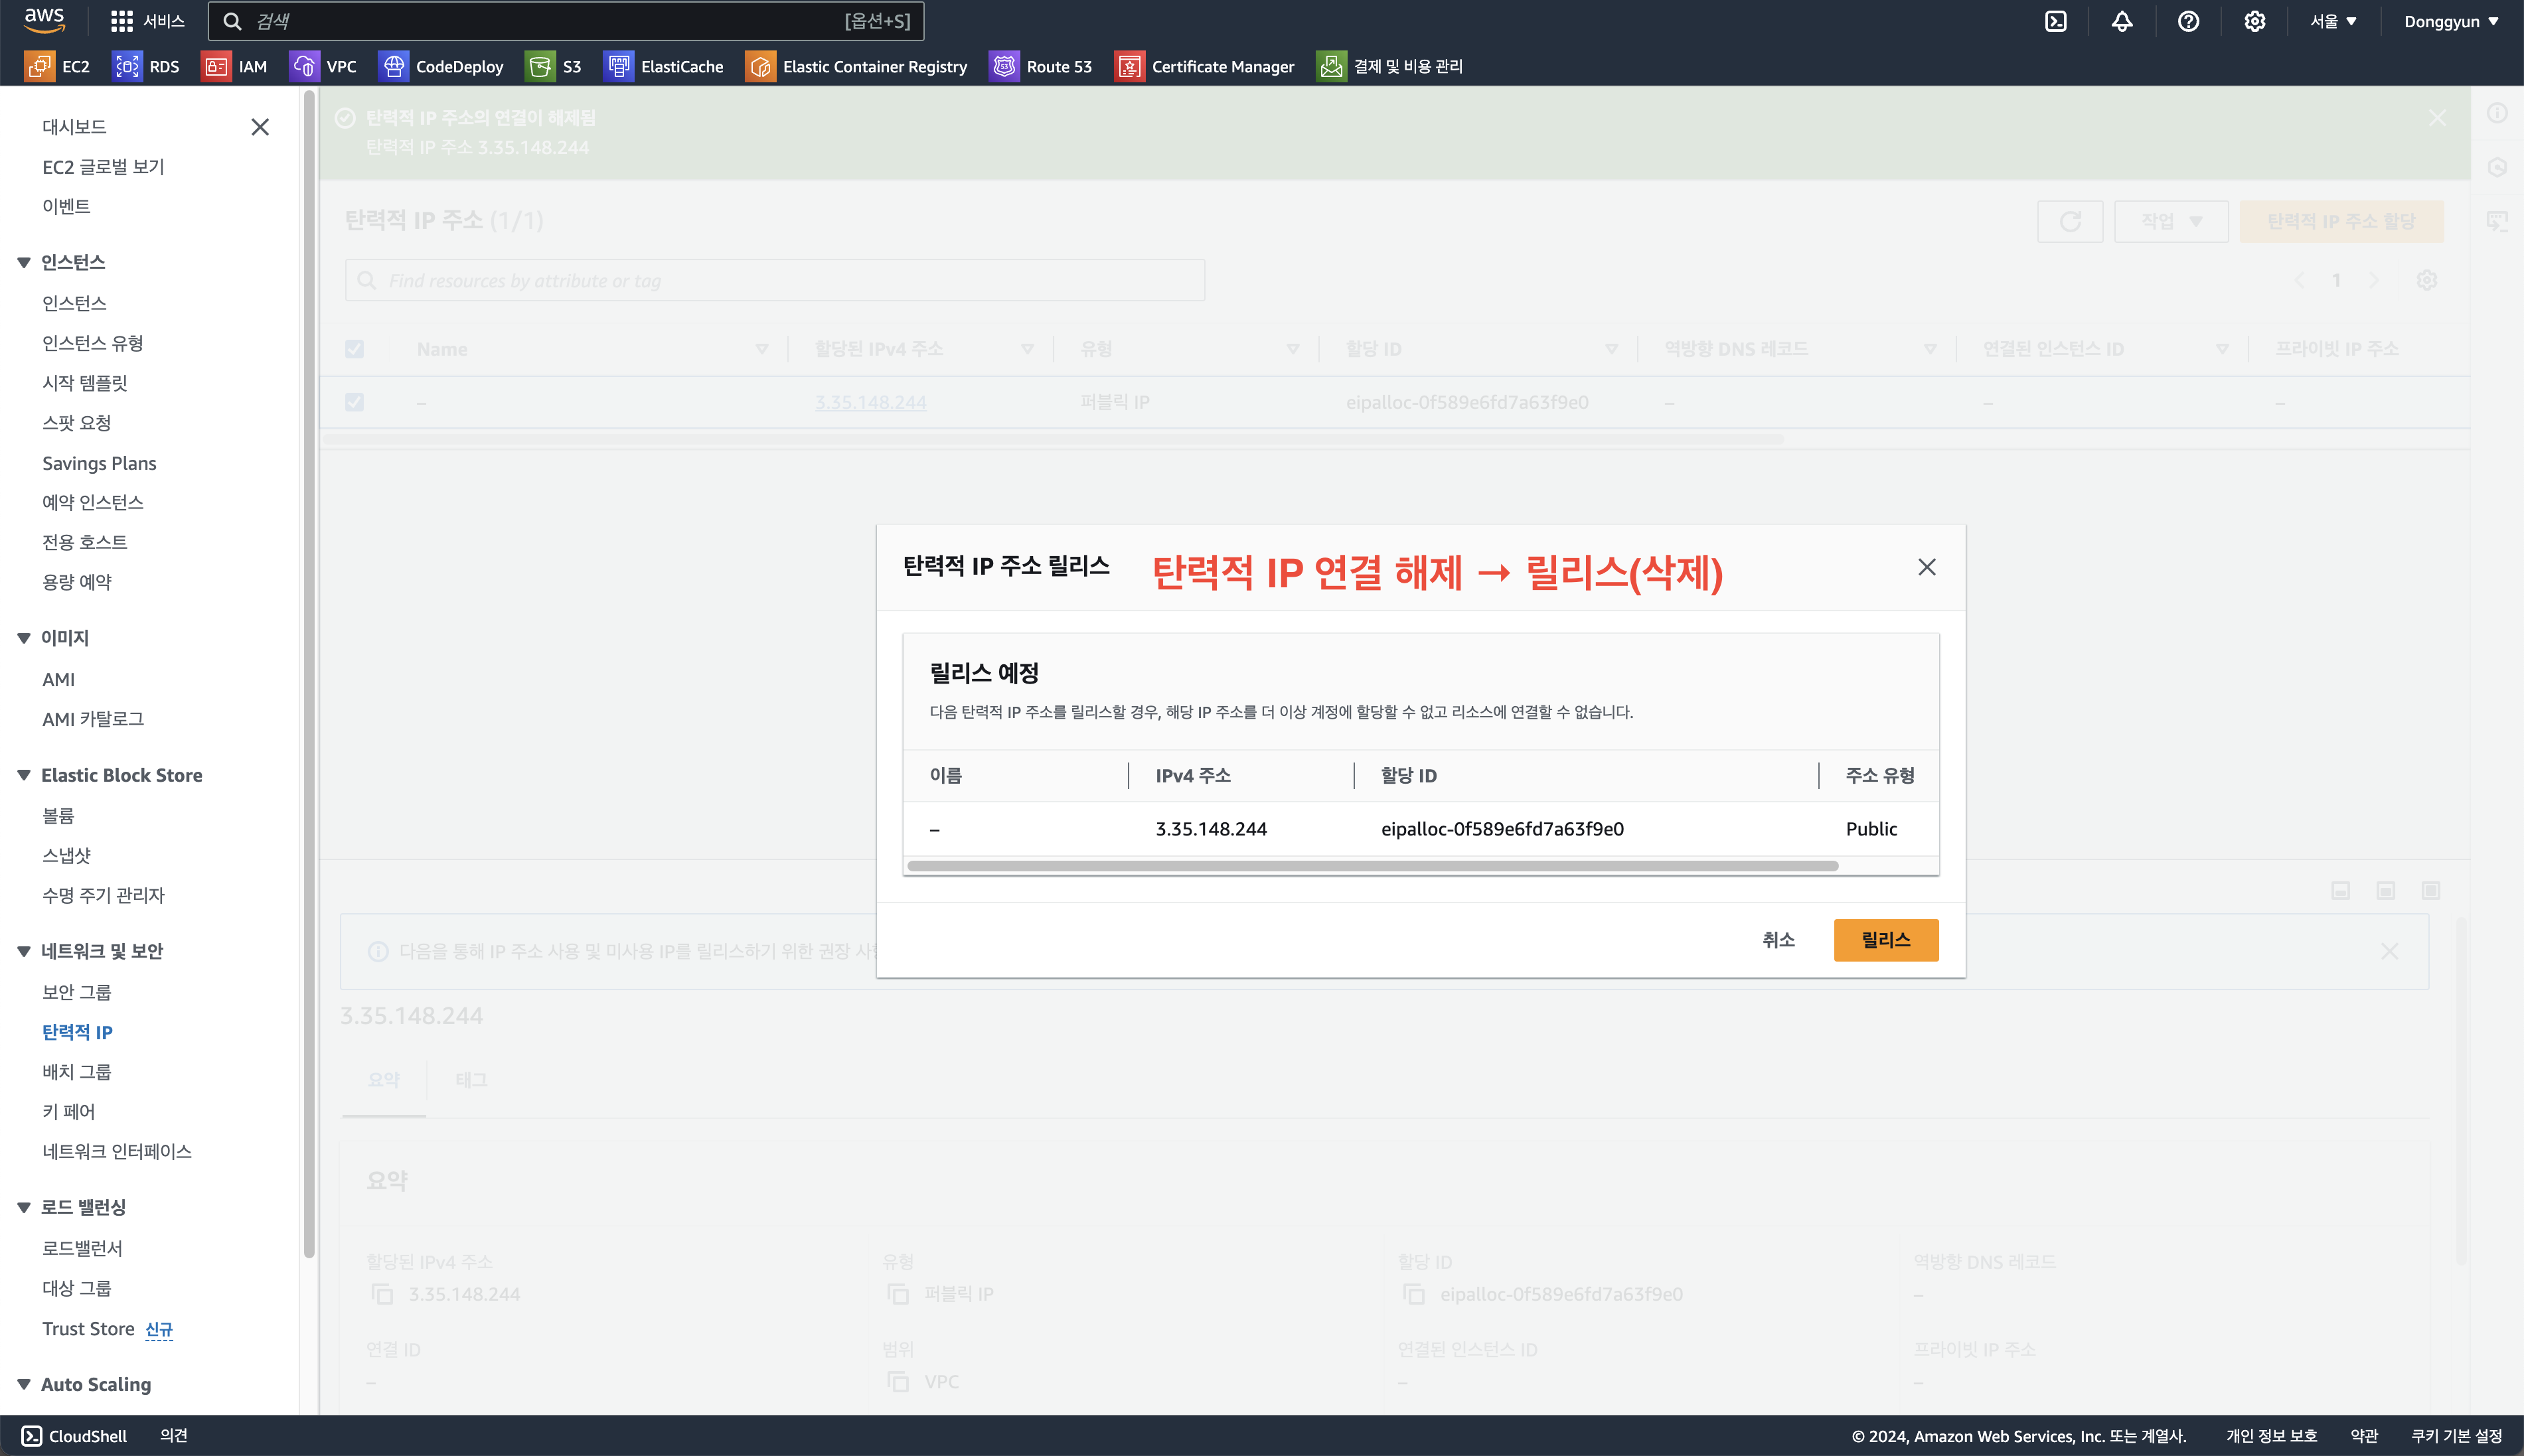The height and width of the screenshot is (1456, 2524).
Task: Select 보안 그룹 in the sidebar
Action: click(x=76, y=992)
